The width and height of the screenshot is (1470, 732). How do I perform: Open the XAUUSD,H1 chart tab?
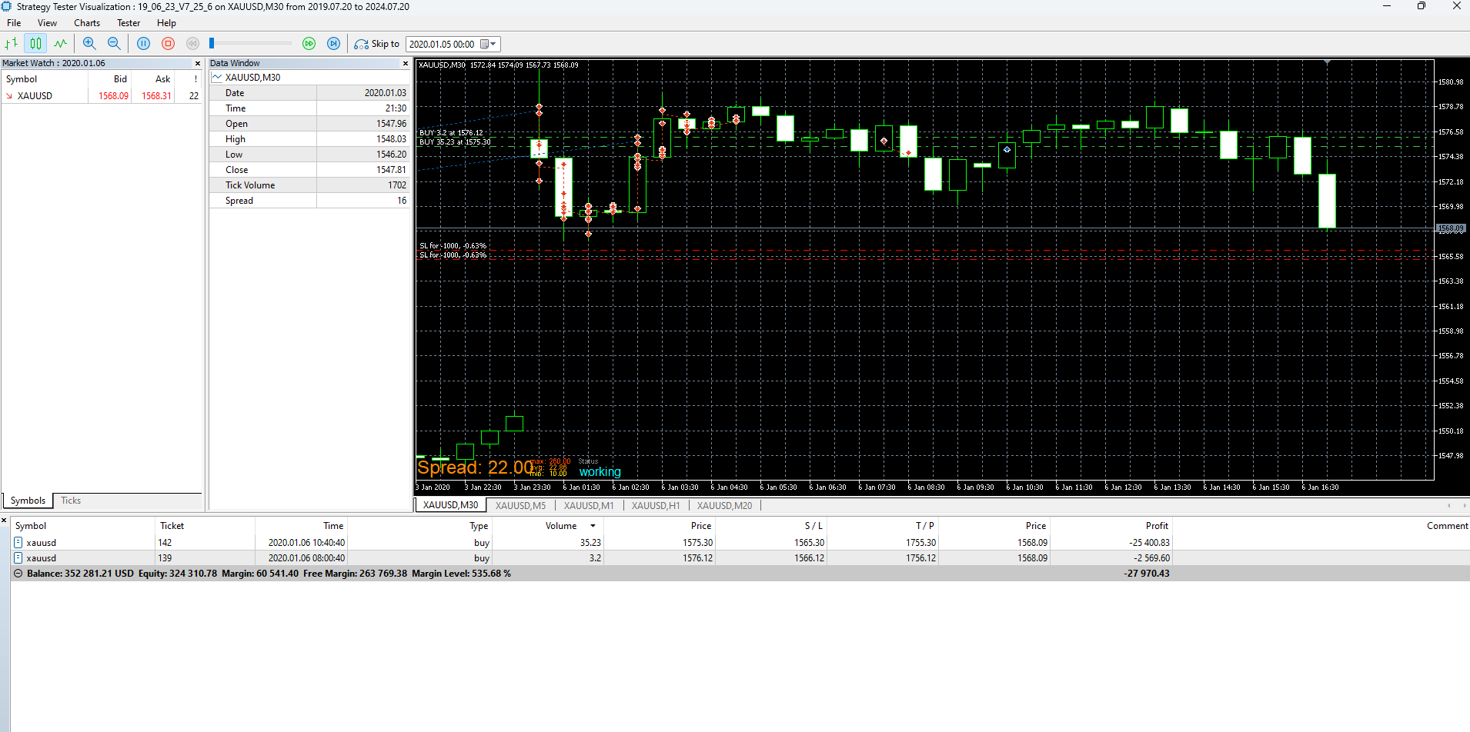[656, 505]
